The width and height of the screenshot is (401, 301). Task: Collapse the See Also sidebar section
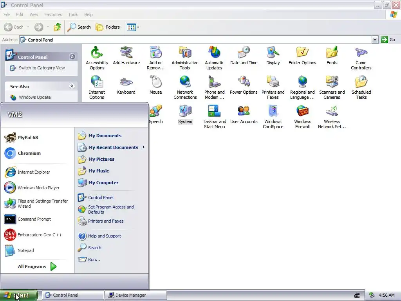tap(72, 86)
